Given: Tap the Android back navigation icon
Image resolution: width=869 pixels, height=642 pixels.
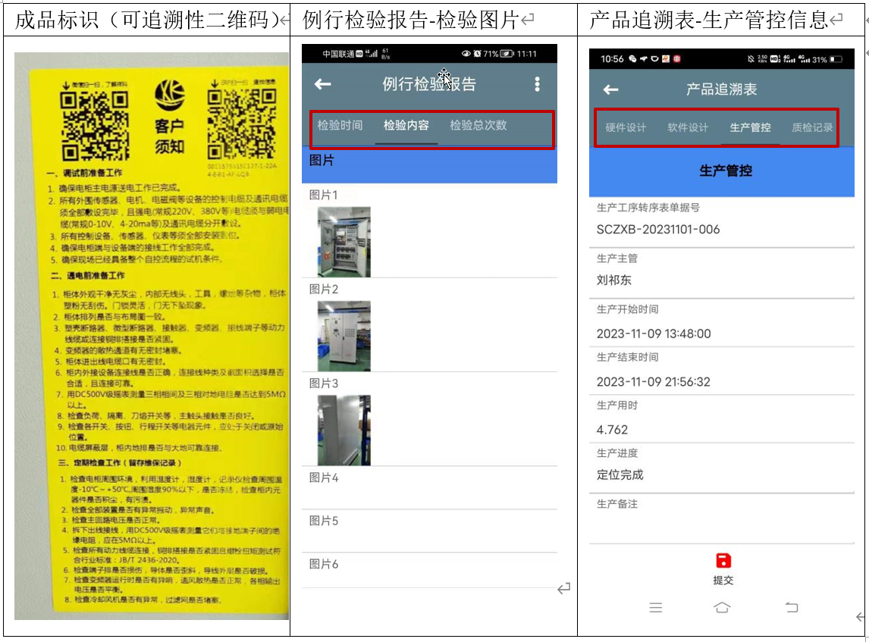Looking at the screenshot, I should [791, 607].
